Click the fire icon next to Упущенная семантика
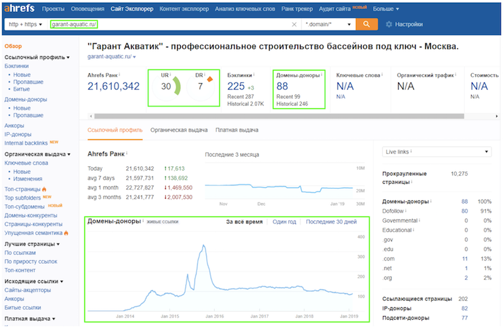The width and height of the screenshot is (504, 333). pos(66,233)
